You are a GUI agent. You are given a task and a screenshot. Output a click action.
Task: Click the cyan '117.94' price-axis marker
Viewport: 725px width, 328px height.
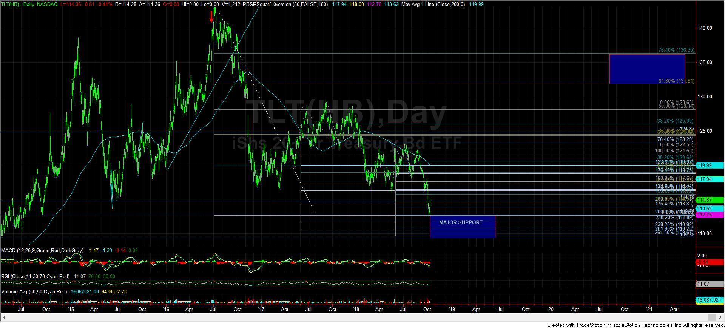tap(710, 179)
